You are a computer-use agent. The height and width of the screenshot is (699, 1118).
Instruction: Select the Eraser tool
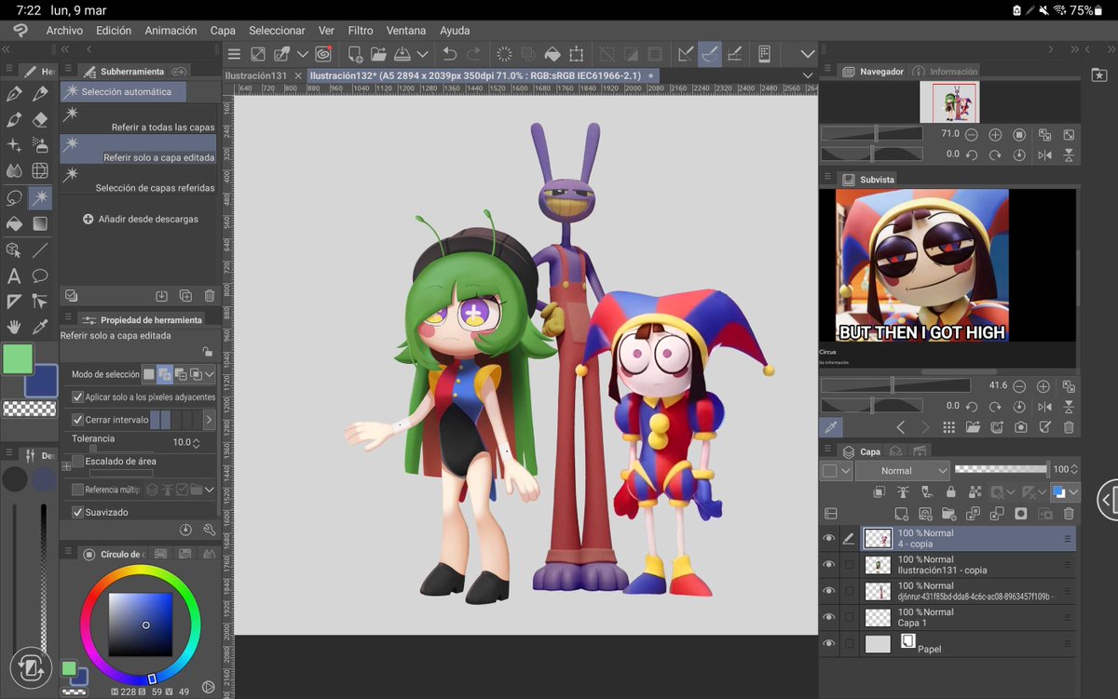tap(40, 120)
